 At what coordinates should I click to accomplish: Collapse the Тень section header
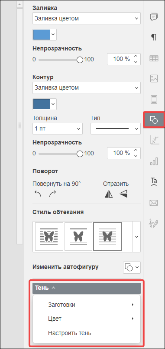click(x=87, y=288)
